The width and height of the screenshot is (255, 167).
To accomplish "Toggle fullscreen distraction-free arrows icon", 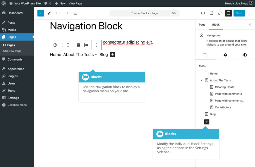I will [x=220, y=13].
